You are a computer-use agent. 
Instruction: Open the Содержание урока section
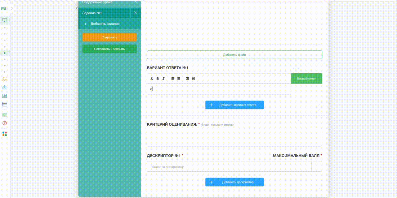click(109, 3)
